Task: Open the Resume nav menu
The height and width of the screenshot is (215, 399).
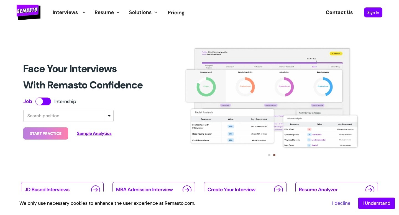Action: [x=104, y=12]
